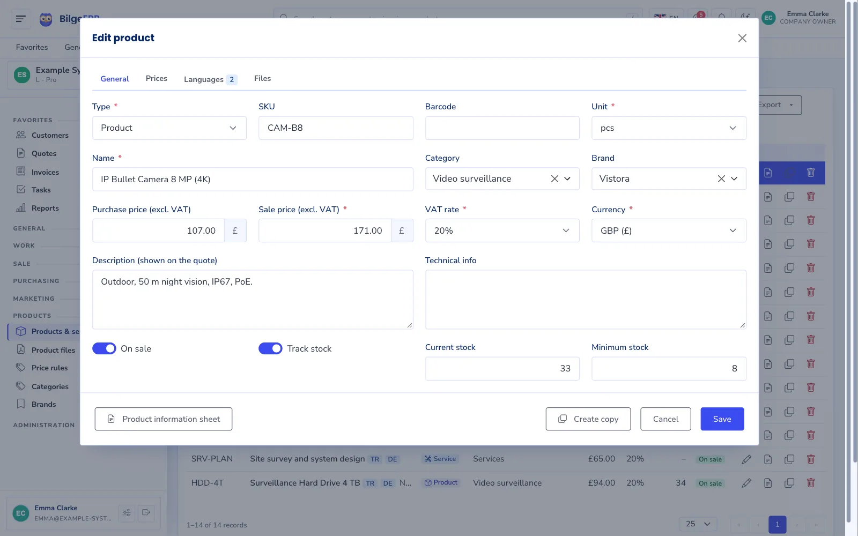Open Quotes in the sidebar
The image size is (858, 536).
click(x=43, y=153)
